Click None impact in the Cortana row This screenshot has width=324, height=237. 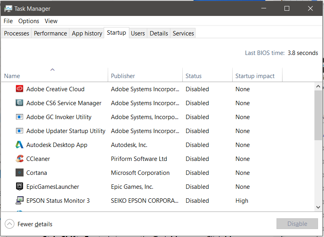point(243,173)
